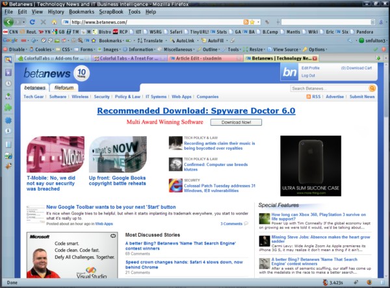This screenshot has height=288, width=390.
Task: Expand the Cookies dropdown
Action: click(x=41, y=49)
